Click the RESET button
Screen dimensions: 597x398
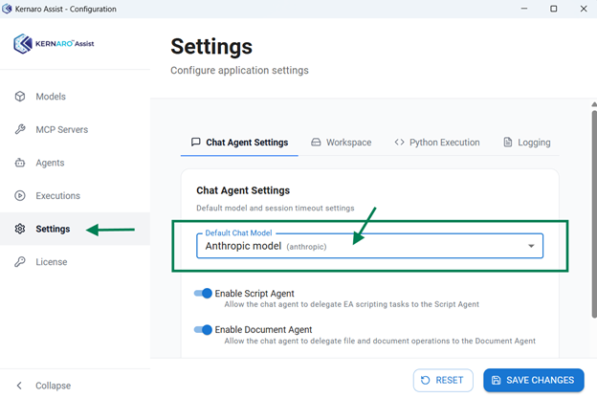(443, 380)
